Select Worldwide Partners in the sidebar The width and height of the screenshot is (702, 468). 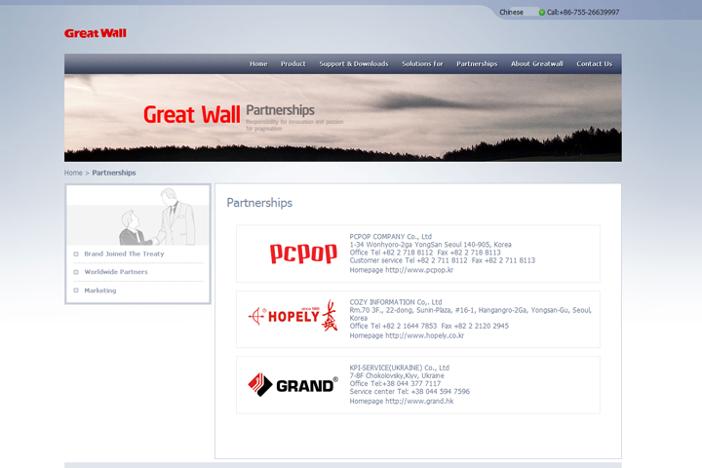point(116,272)
